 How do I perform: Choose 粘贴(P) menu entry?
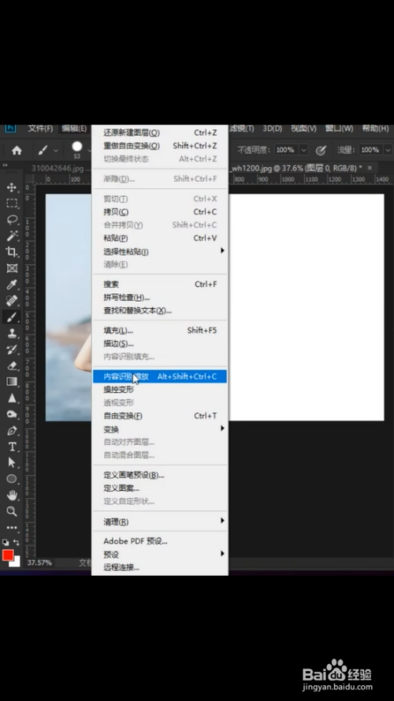(x=160, y=239)
